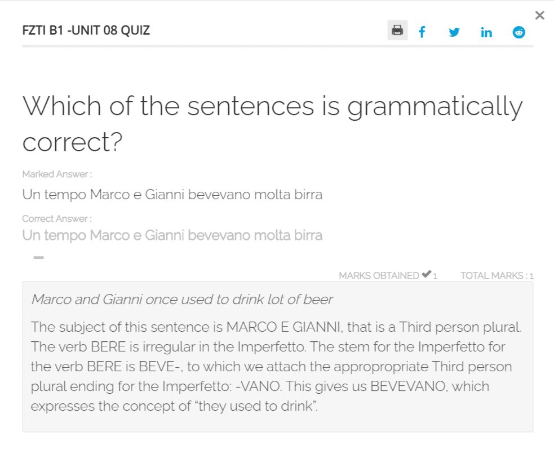The image size is (554, 453).
Task: Share the quiz on Twitter
Action: tap(454, 32)
